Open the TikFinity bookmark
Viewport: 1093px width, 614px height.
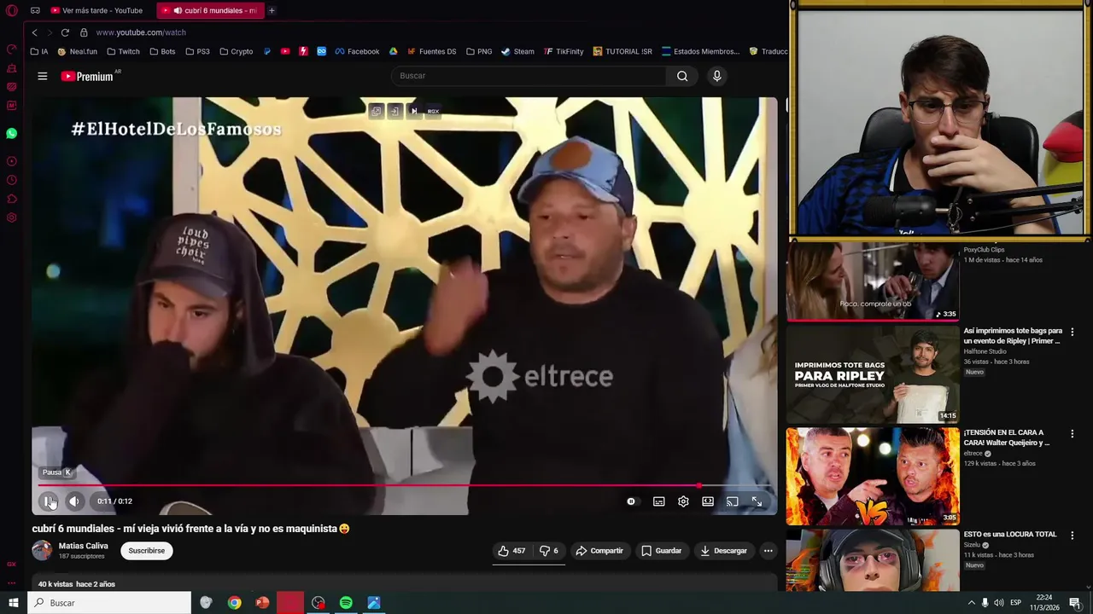[x=563, y=51]
